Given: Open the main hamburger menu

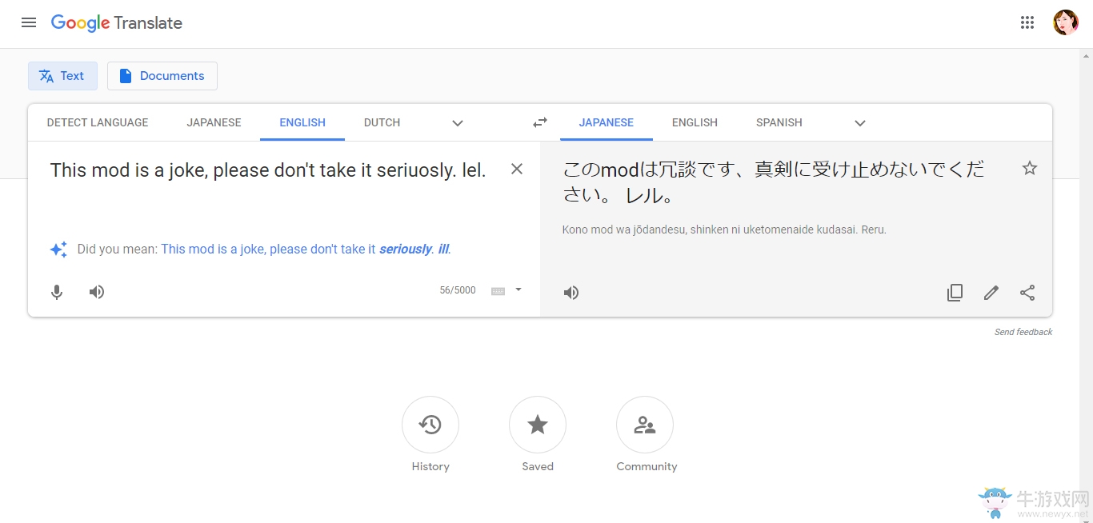Looking at the screenshot, I should [x=29, y=22].
